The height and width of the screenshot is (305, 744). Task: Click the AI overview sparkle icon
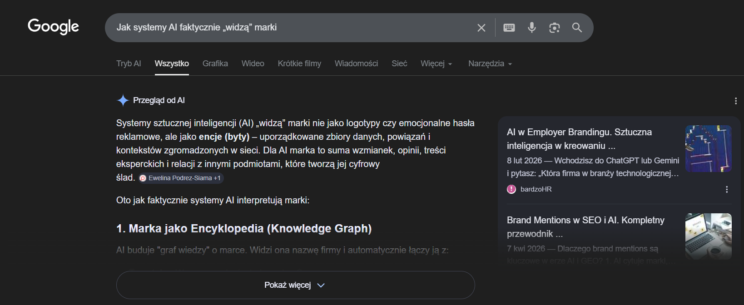(x=123, y=100)
